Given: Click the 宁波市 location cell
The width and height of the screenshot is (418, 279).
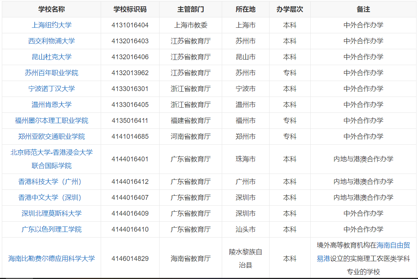Looking at the screenshot, I should pos(245,89).
